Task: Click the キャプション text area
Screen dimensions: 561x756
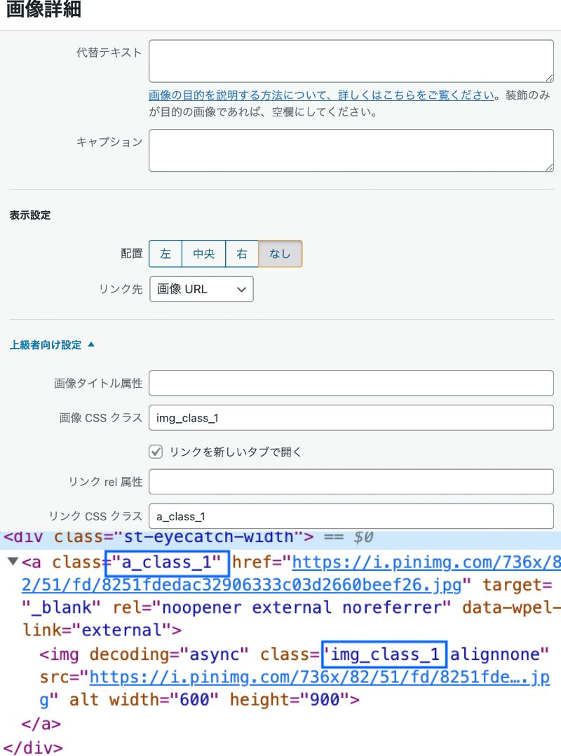Action: point(351,149)
